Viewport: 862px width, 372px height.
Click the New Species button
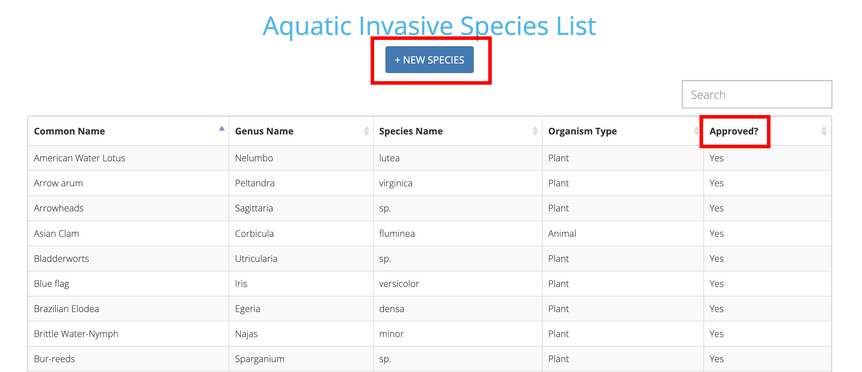429,60
